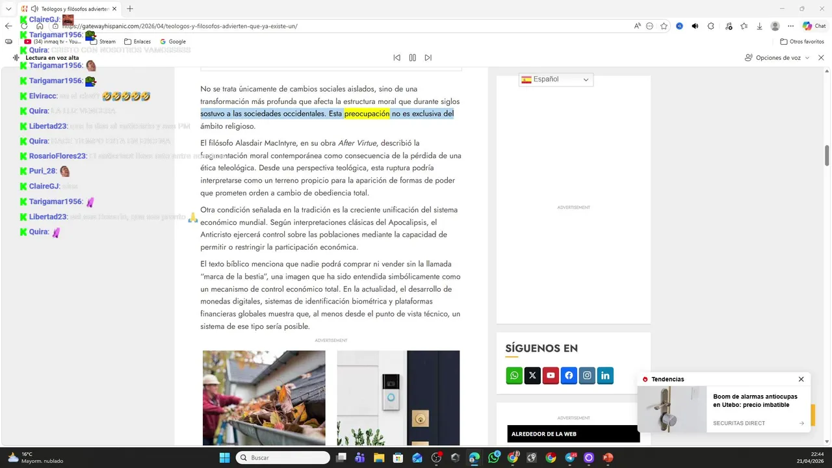Image resolution: width=832 pixels, height=468 pixels.
Task: Open PowerPoint from taskbar
Action: 608,458
